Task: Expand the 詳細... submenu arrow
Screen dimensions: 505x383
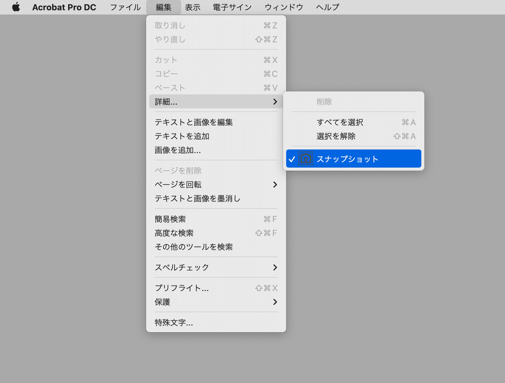Action: tap(275, 102)
